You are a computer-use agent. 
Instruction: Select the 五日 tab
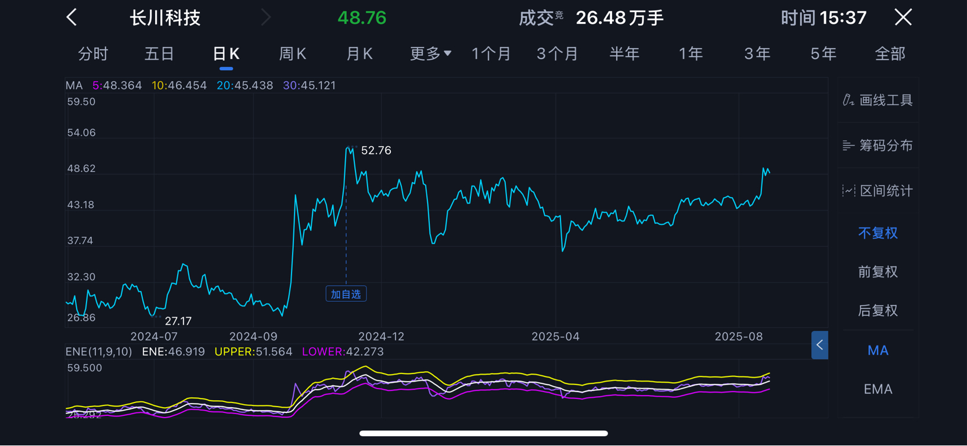(x=159, y=54)
